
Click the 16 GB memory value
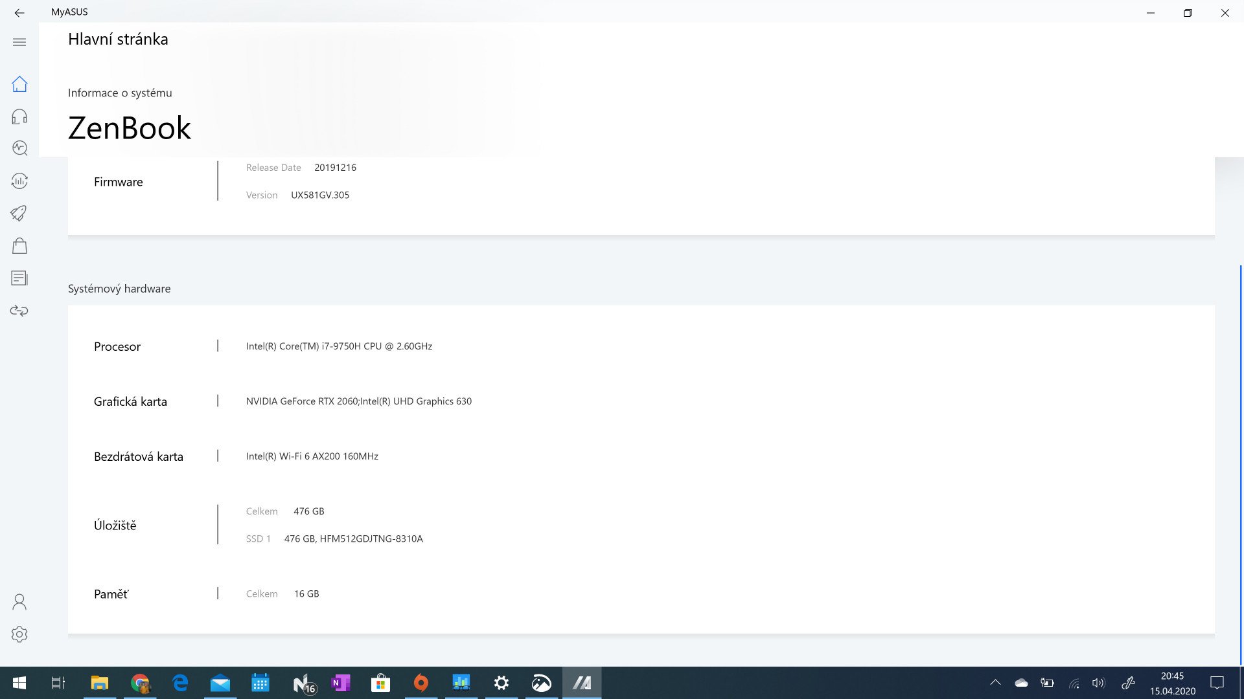(306, 594)
